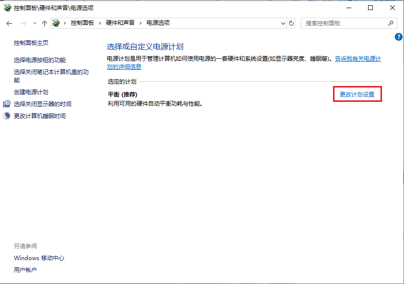The height and width of the screenshot is (284, 404).
Task: Minimize the power options window
Action: [x=349, y=8]
